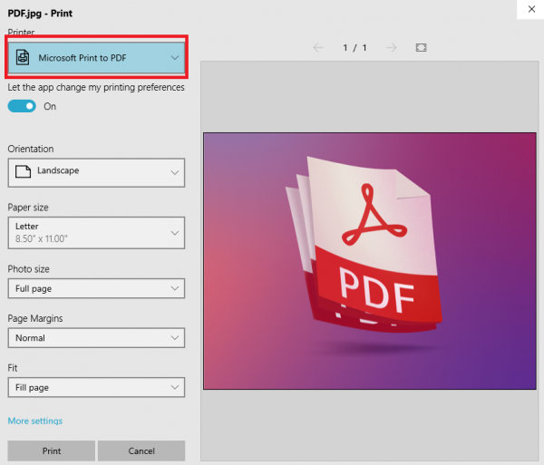Click the printer icon in the Printer box
Viewport: 544px width, 465px height.
coord(23,58)
